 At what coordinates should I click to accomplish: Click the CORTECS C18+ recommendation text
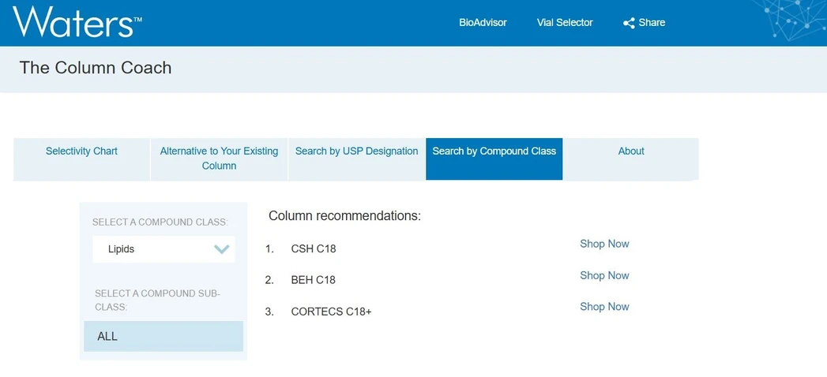tap(331, 312)
